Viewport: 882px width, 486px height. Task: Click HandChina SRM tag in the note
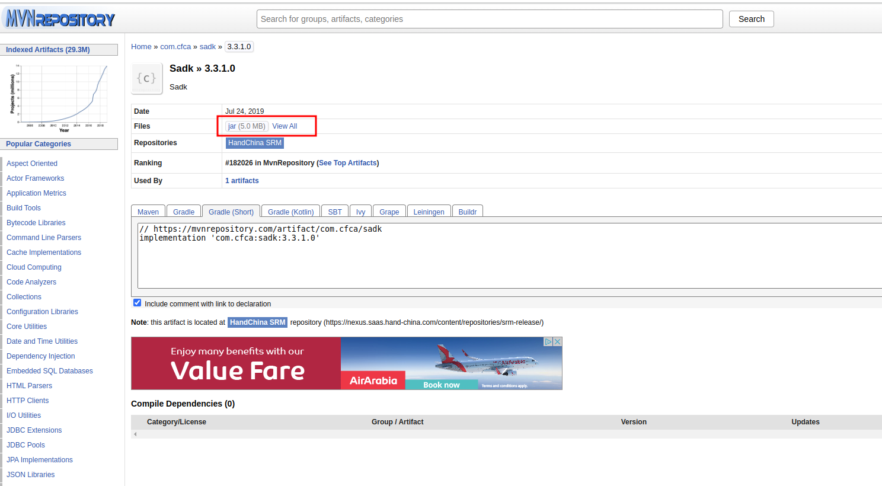(257, 322)
